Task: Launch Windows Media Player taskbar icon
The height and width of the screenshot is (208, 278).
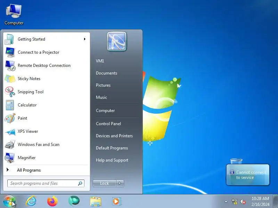Action: click(117, 201)
